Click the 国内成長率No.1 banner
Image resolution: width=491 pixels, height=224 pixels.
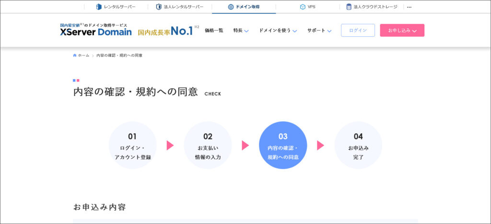[168, 31]
